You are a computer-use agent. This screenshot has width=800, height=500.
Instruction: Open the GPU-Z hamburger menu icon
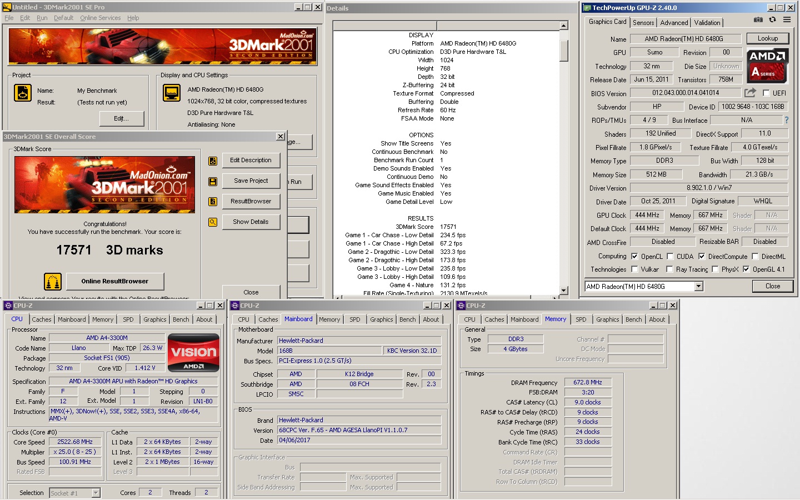(x=787, y=19)
